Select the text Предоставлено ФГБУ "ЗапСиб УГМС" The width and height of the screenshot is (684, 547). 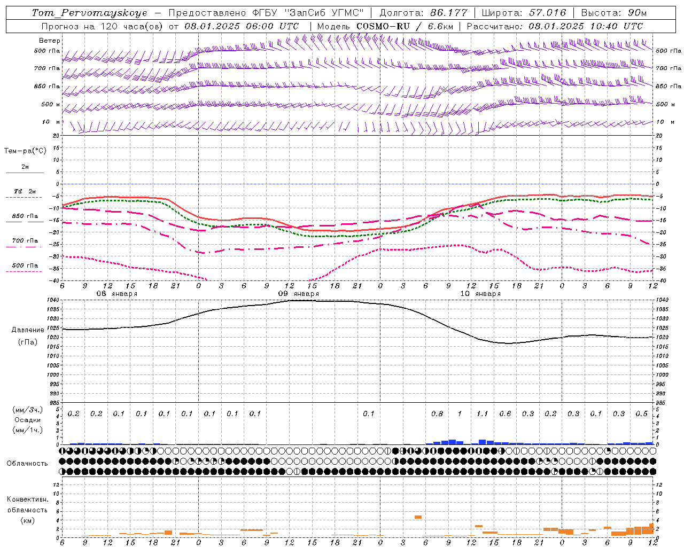coord(266,13)
